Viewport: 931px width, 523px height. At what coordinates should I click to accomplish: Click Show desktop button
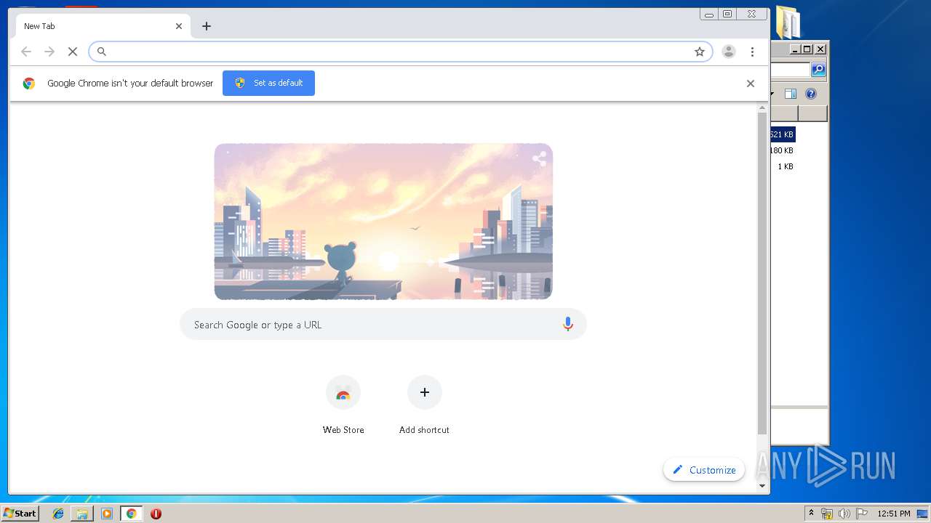(x=923, y=514)
